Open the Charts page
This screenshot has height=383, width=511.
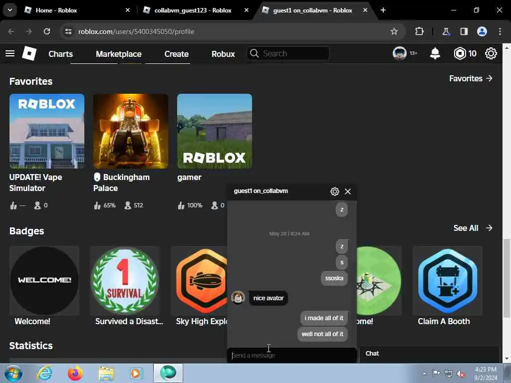[60, 54]
